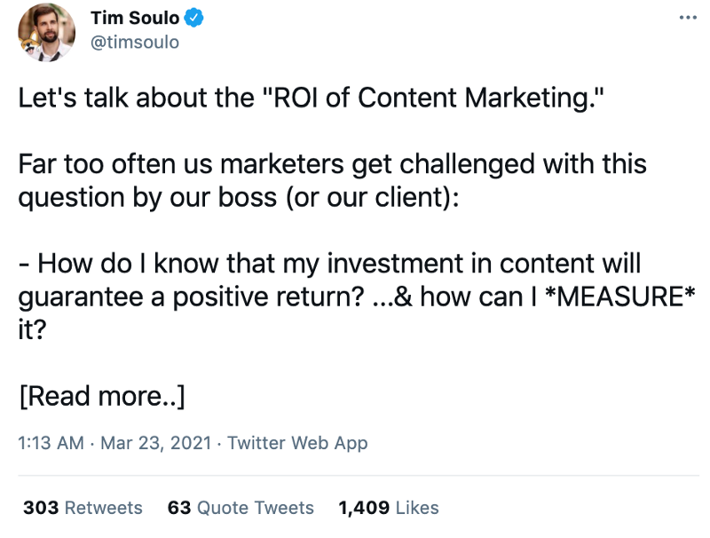Open the @timsoulo handle link
Image resolution: width=710 pixels, height=538 pixels.
(135, 42)
